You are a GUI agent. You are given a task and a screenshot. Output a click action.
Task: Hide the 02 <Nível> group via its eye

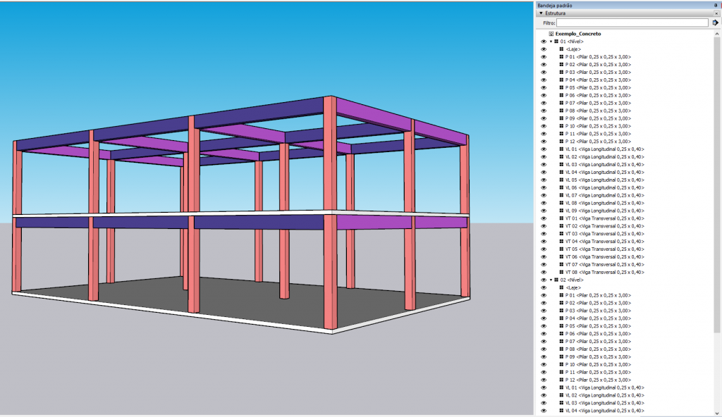pos(544,280)
